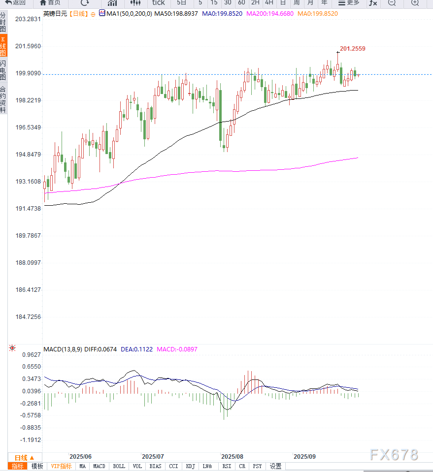
Task: Open the fx formula function icon
Action: point(373,3)
